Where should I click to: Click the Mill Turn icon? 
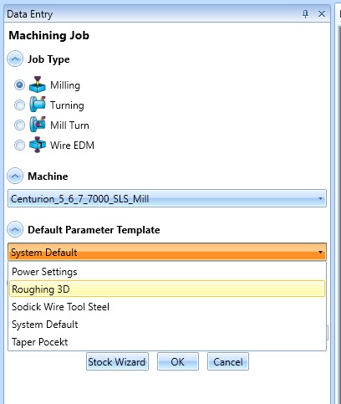(38, 125)
